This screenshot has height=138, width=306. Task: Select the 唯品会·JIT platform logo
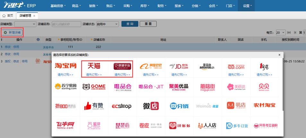pyautogui.click(x=151, y=86)
